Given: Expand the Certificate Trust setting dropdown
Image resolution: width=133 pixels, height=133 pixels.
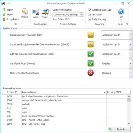Looking at the screenshot, I should (131, 63).
